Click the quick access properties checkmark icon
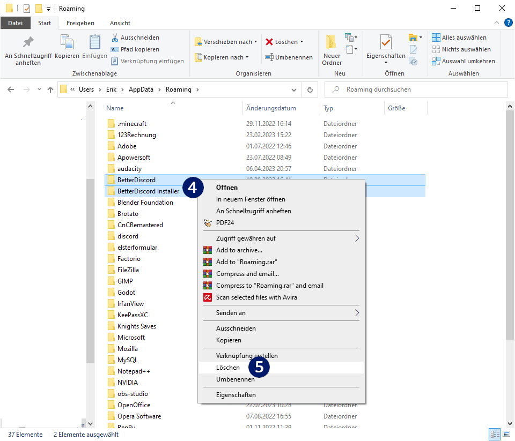The width and height of the screenshot is (515, 441). 27,8
